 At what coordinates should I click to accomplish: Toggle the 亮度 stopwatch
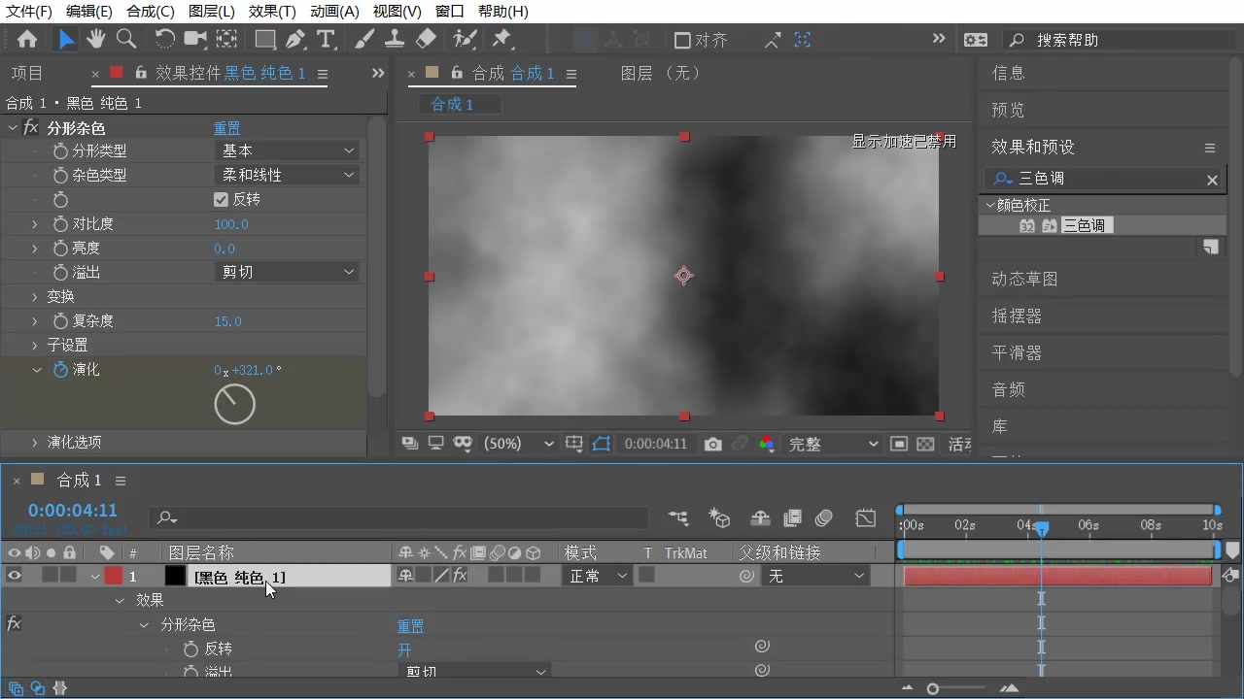[x=60, y=249]
